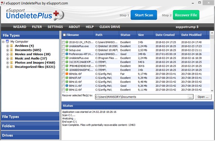Click the file list vertical scrollbar down arrow
The height and width of the screenshot is (141, 215).
[x=212, y=90]
